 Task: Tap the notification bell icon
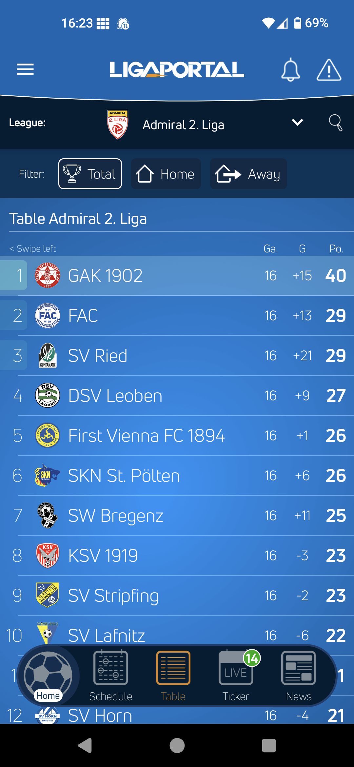(x=290, y=69)
